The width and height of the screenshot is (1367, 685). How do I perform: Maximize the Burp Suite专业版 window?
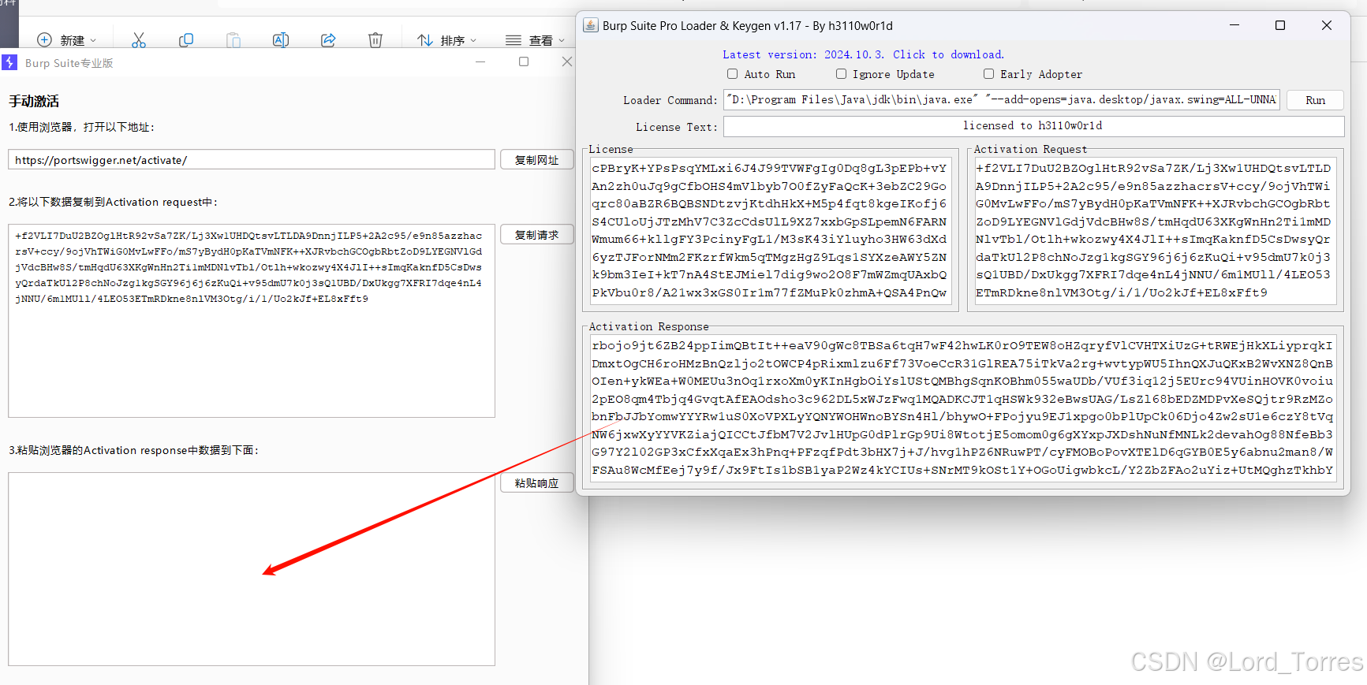pos(524,61)
